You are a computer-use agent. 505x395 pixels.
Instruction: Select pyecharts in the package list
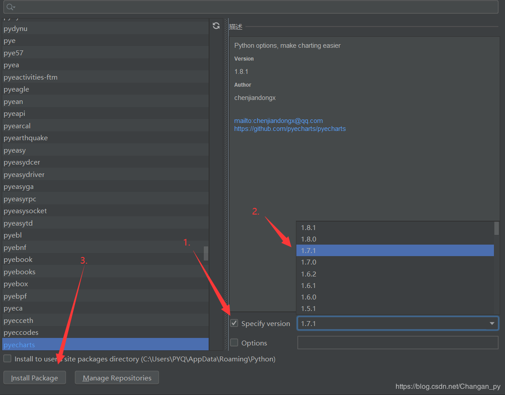(x=19, y=345)
